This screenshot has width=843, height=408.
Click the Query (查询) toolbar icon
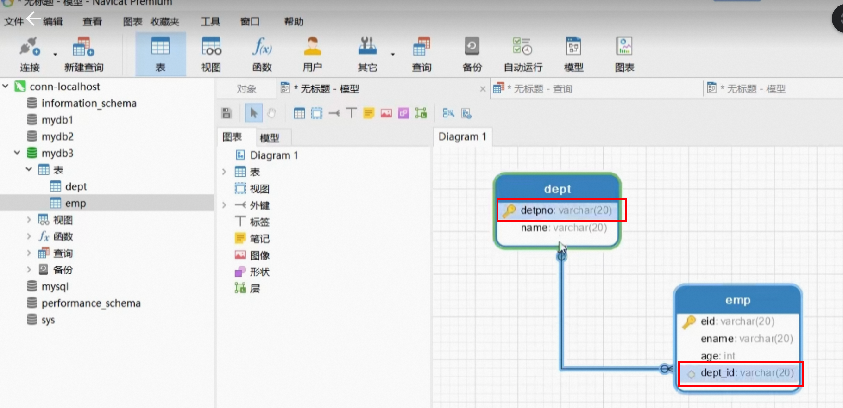pos(421,54)
